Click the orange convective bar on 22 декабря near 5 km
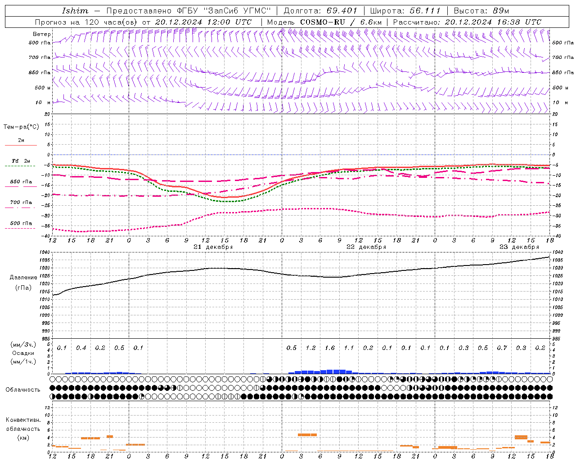Screen dimensions: 576x460 307,435
